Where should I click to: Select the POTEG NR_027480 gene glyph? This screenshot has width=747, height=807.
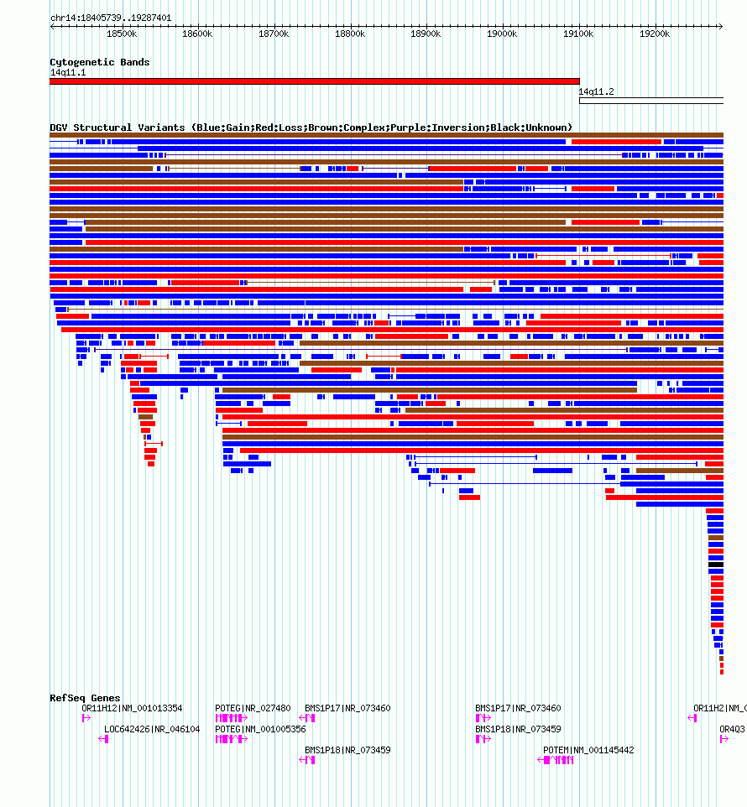point(231,718)
